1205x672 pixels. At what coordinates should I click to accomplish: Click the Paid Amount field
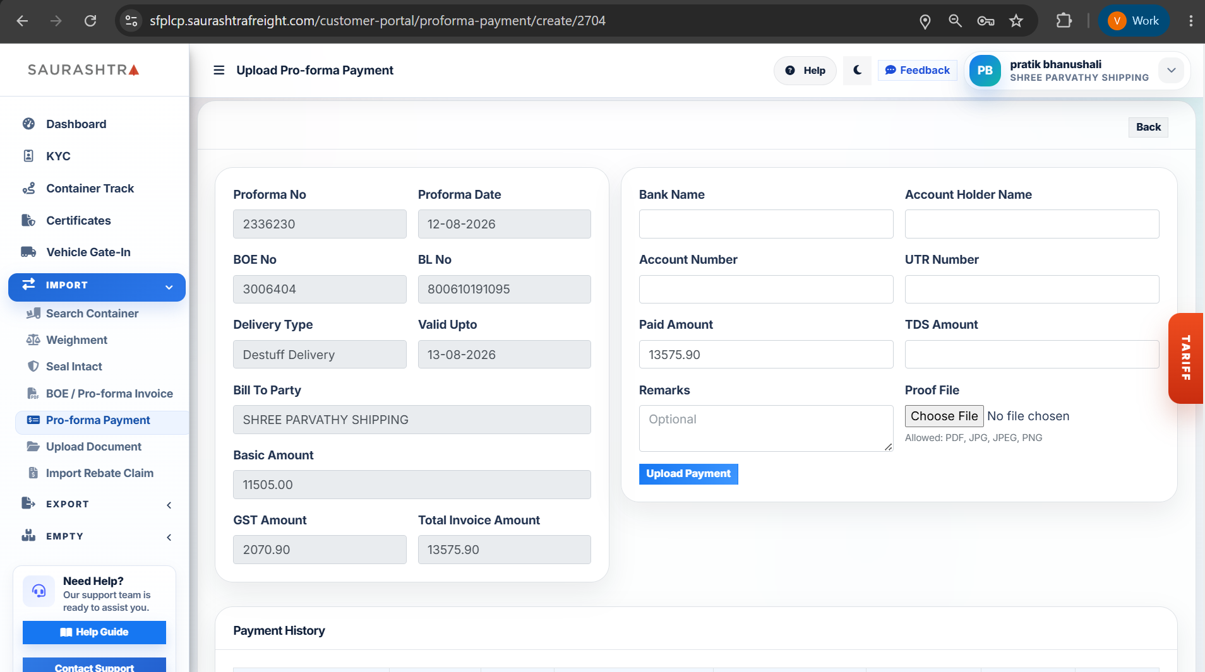[x=766, y=355]
